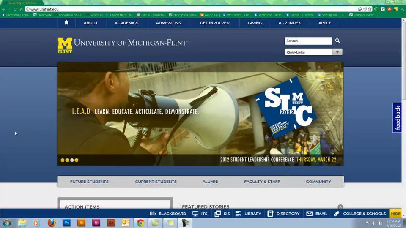Open ITS from the bottom toolbar
Screen dimensions: 406x228
(x=200, y=214)
